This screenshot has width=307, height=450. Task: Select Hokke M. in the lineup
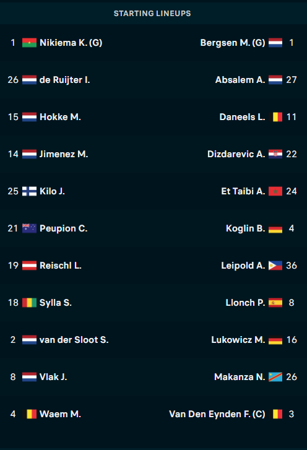(x=60, y=117)
